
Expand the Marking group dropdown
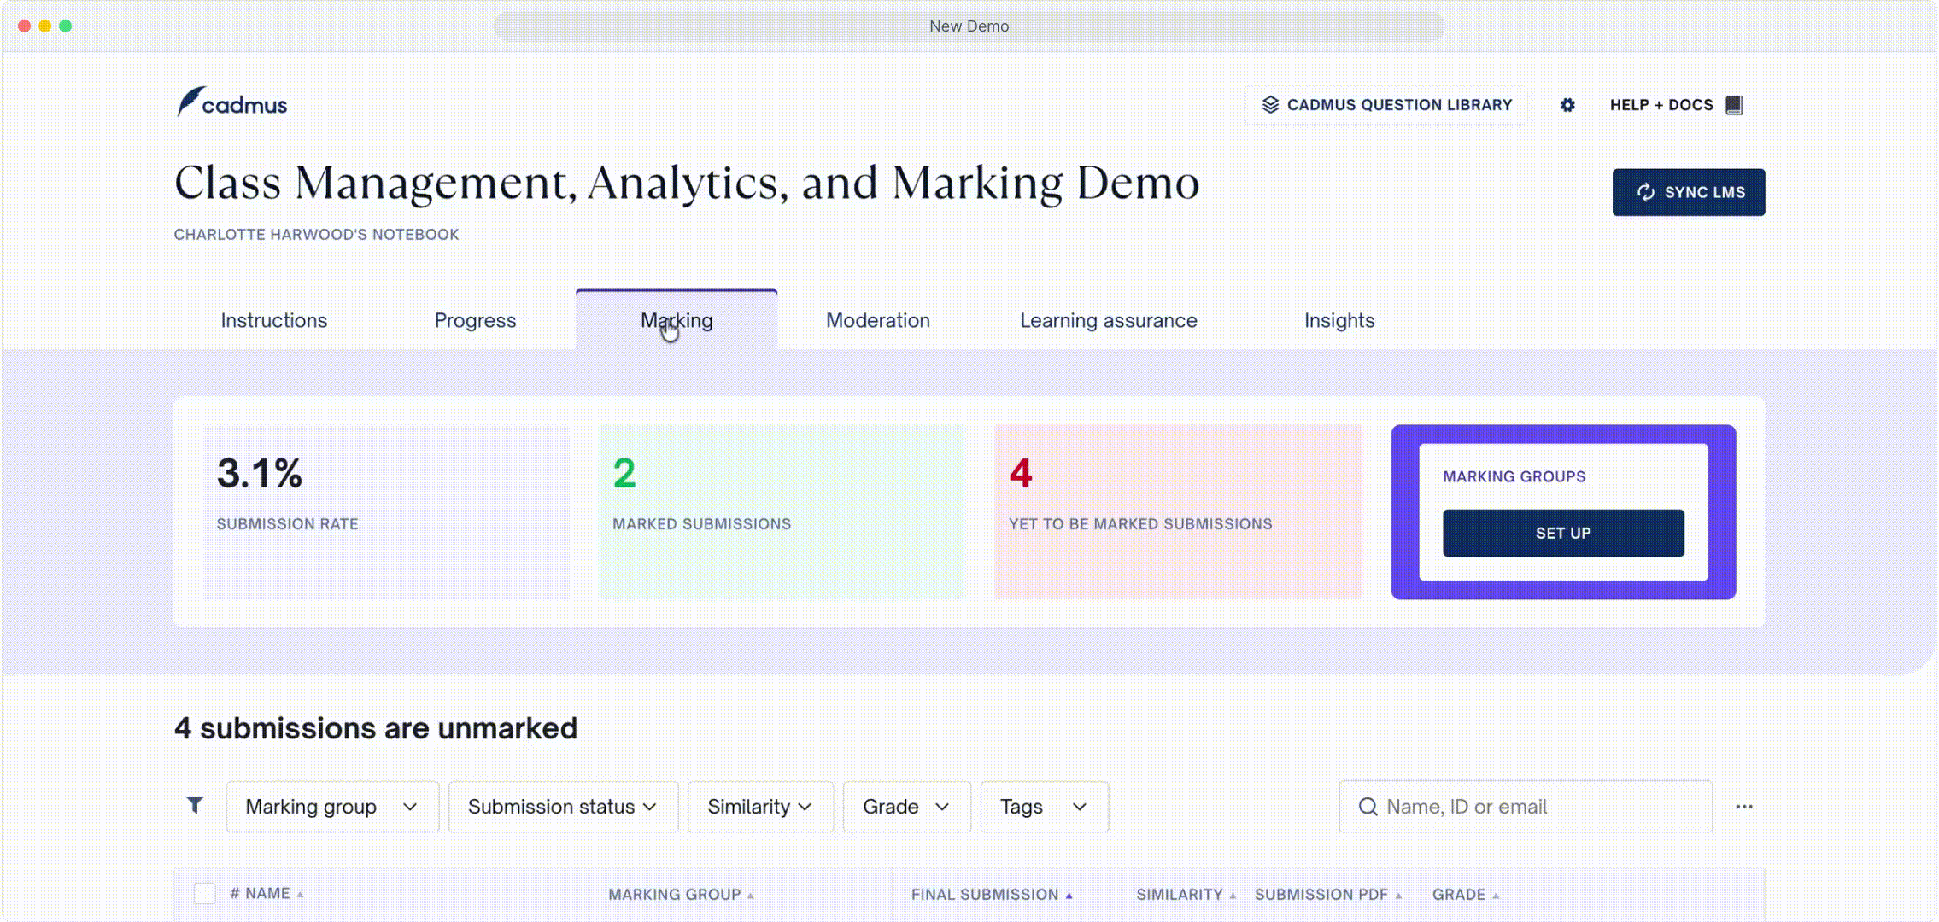click(x=332, y=807)
